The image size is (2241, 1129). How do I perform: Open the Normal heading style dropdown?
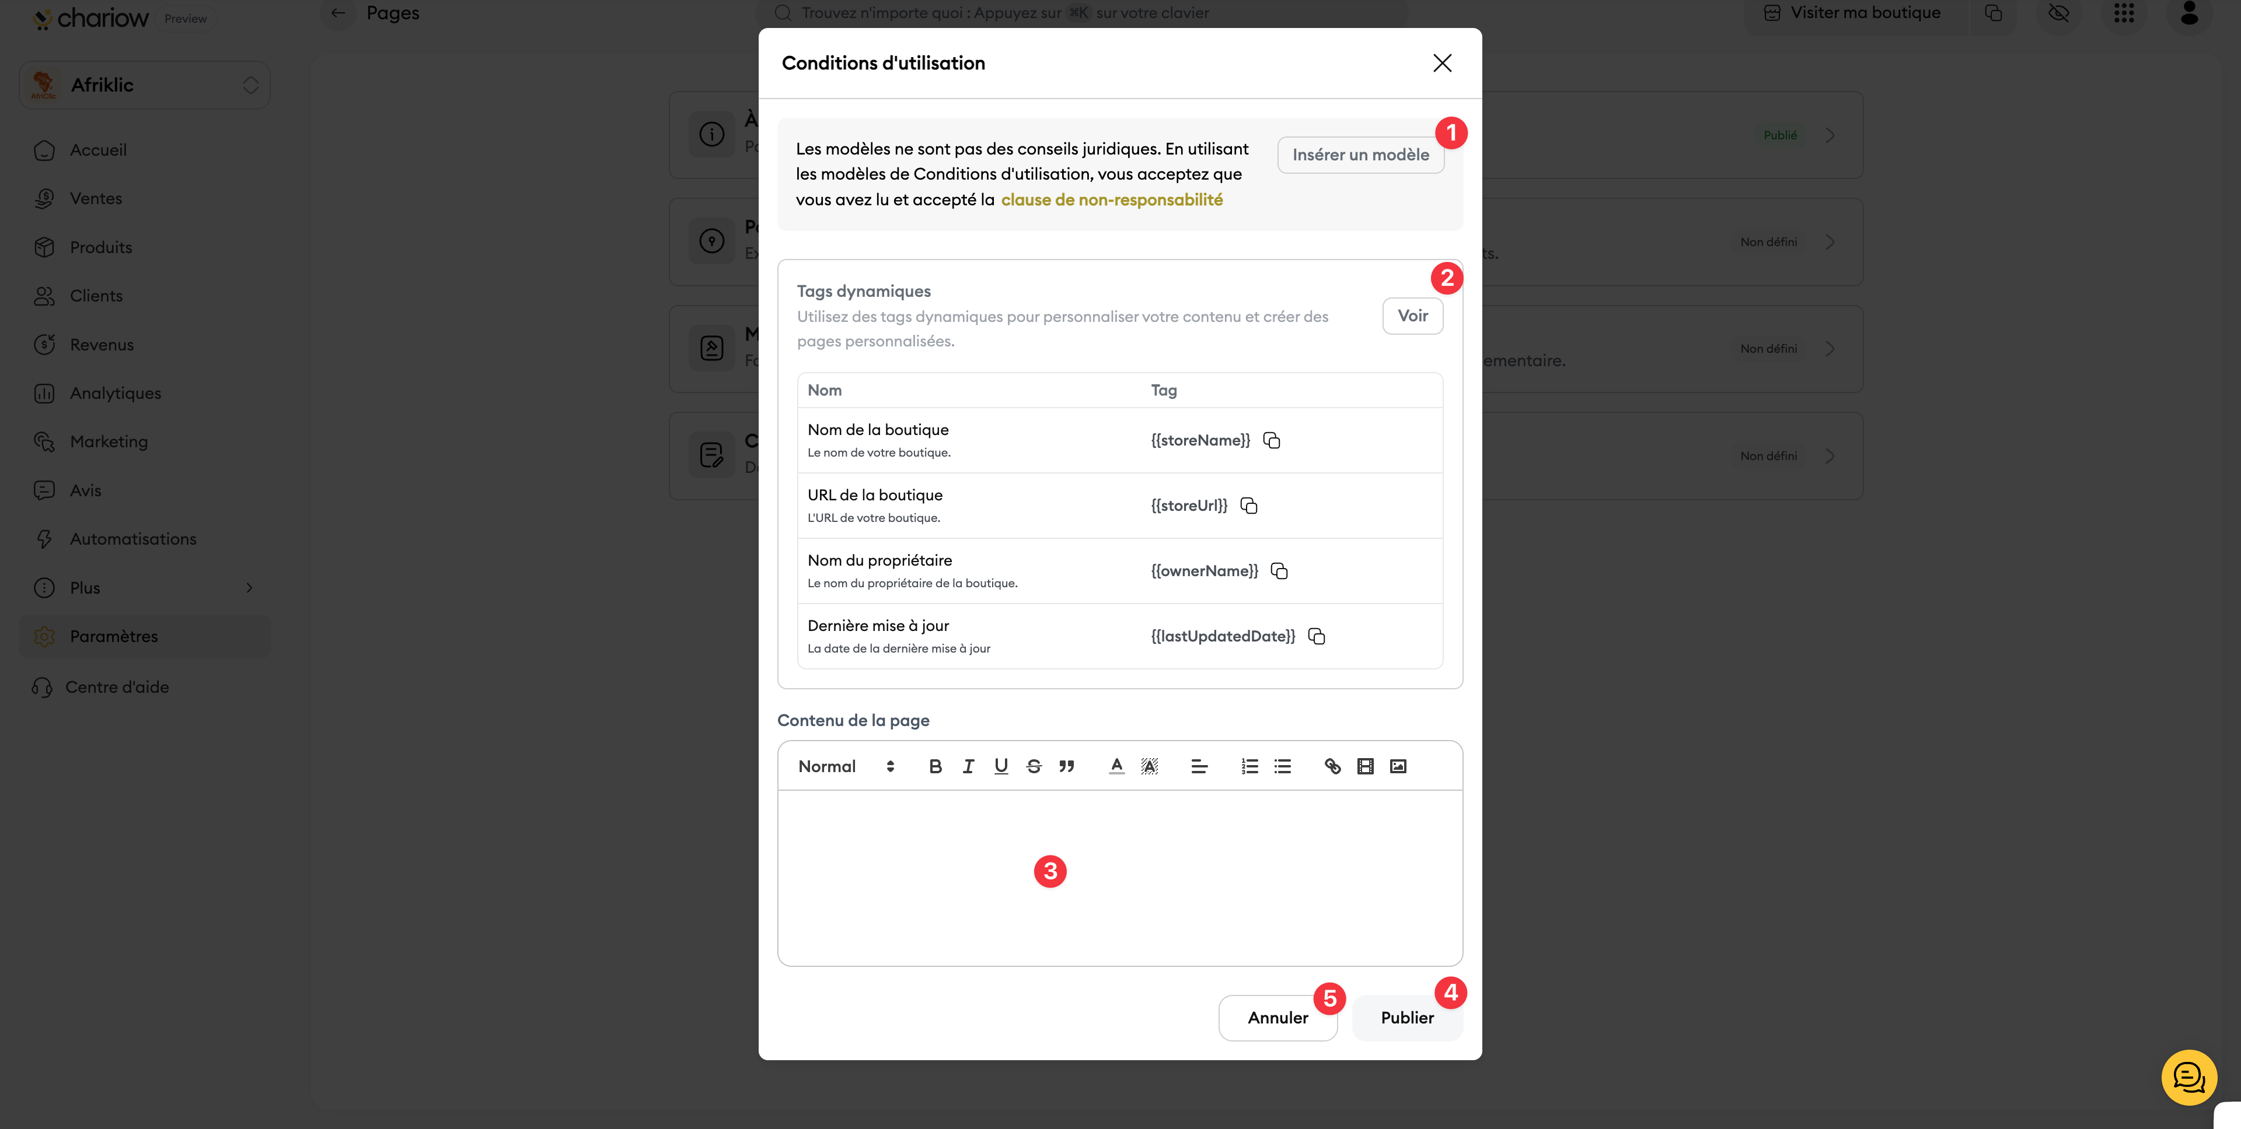tap(846, 766)
